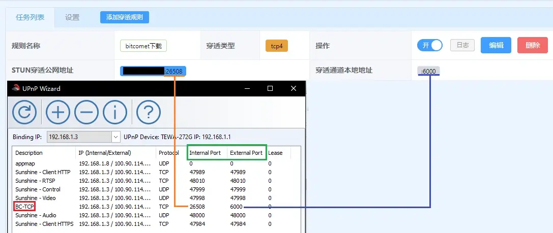
Task: Click the 添加穿透规则 button
Action: (125, 17)
